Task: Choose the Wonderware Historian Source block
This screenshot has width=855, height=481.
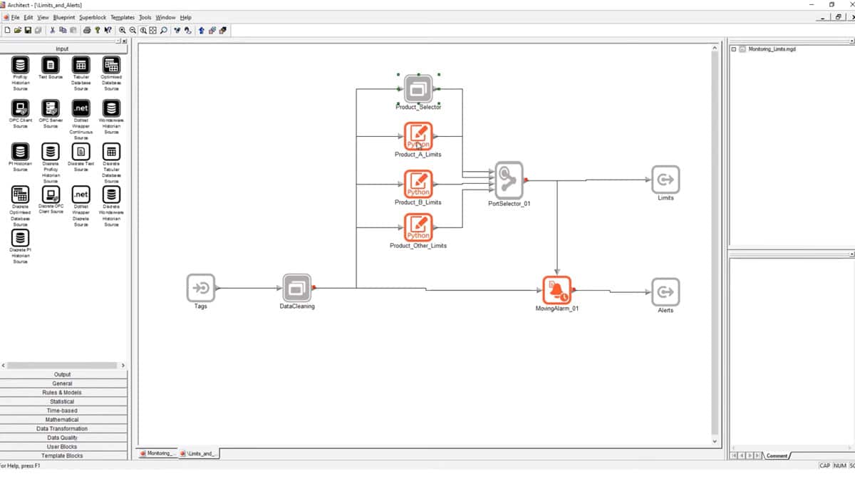Action: [x=111, y=108]
